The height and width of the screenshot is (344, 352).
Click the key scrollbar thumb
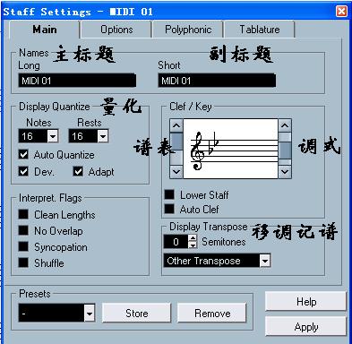285,150
